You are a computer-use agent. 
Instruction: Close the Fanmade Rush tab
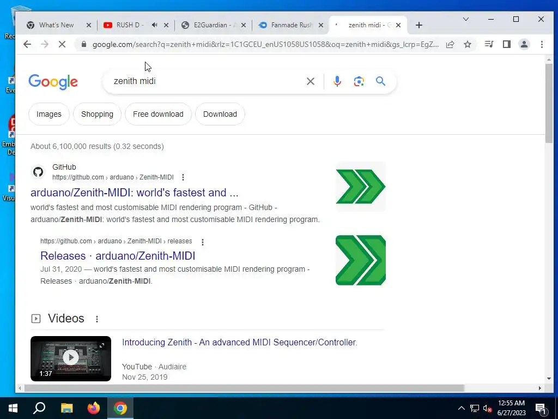point(321,25)
